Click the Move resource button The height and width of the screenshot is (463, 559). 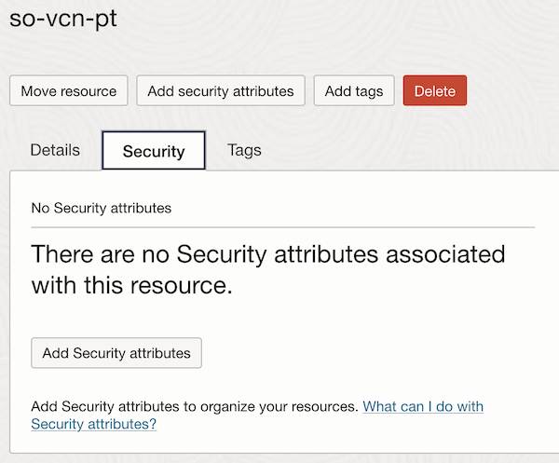tap(68, 91)
